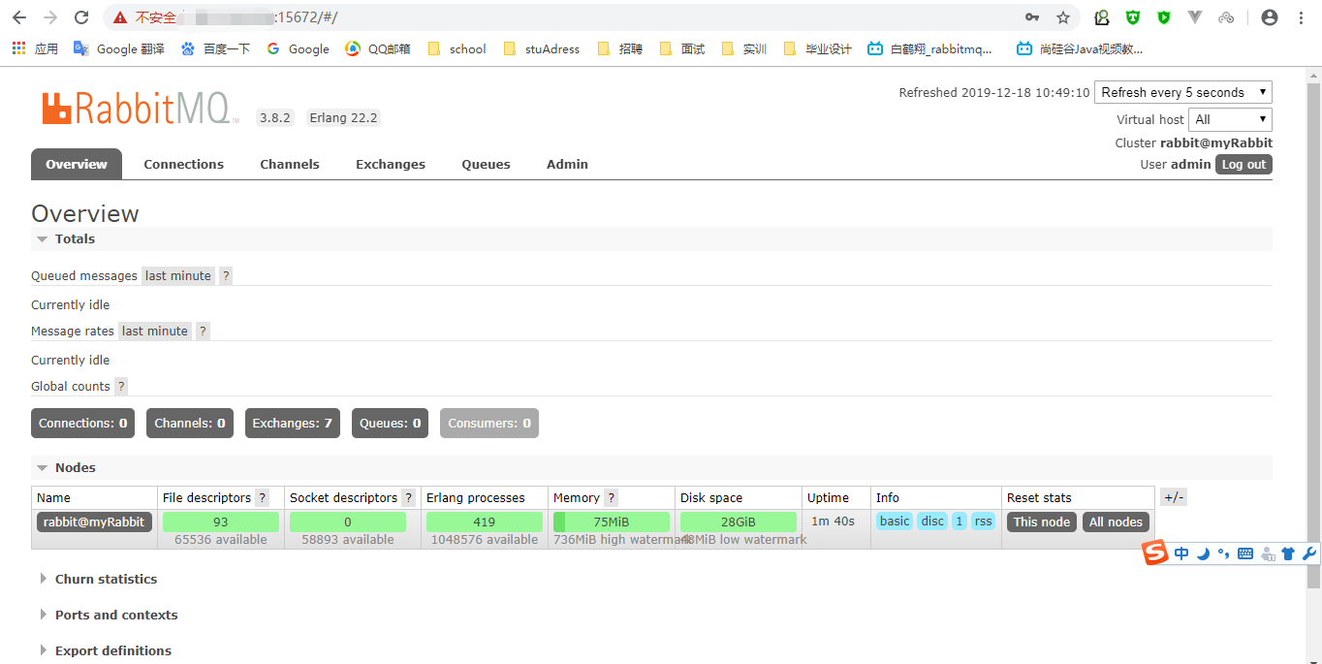
Task: Open the 白鹤翔_rabbitmq bookmark
Action: (929, 48)
